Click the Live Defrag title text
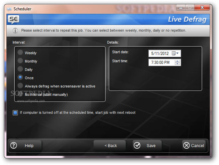The height and width of the screenshot is (165, 219). click(187, 19)
